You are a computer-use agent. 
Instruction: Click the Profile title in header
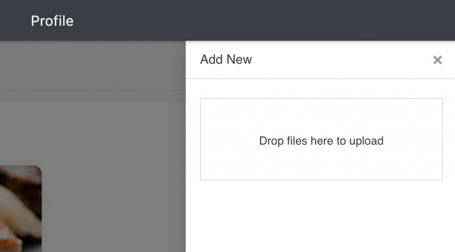[52, 21]
